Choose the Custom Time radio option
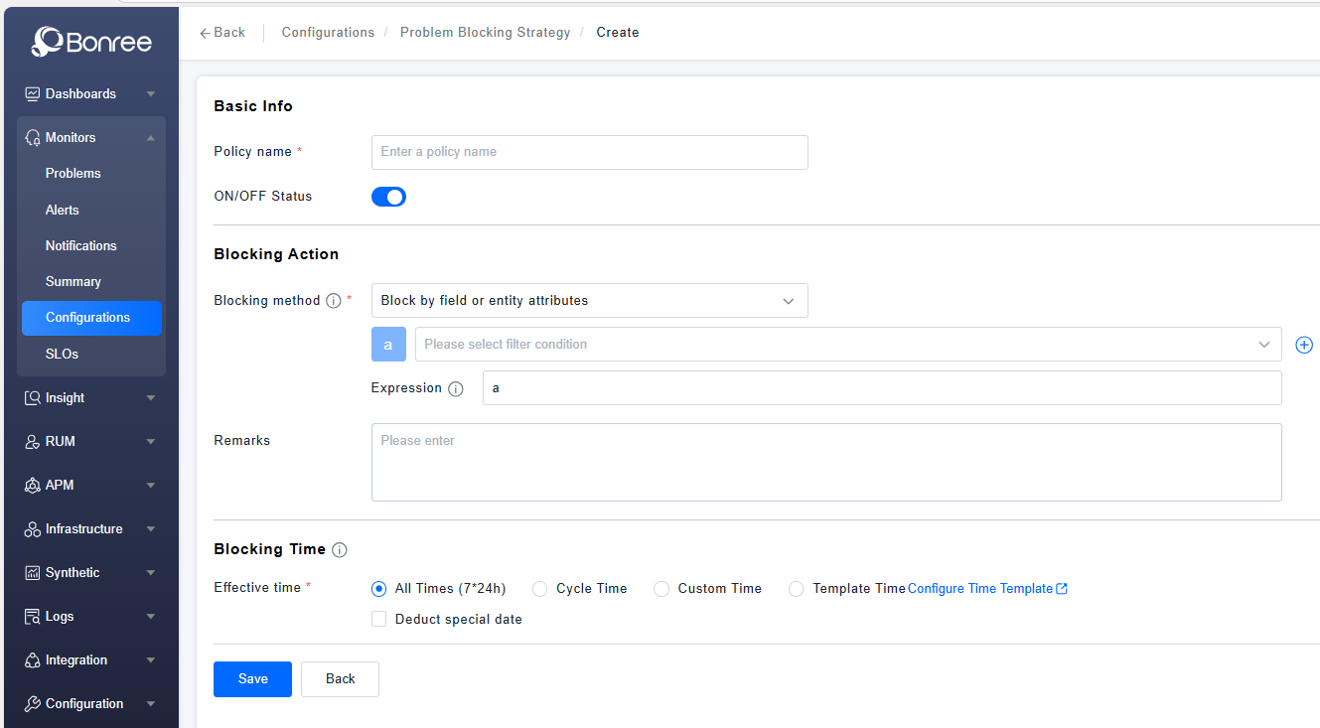1320x728 pixels. coord(661,589)
